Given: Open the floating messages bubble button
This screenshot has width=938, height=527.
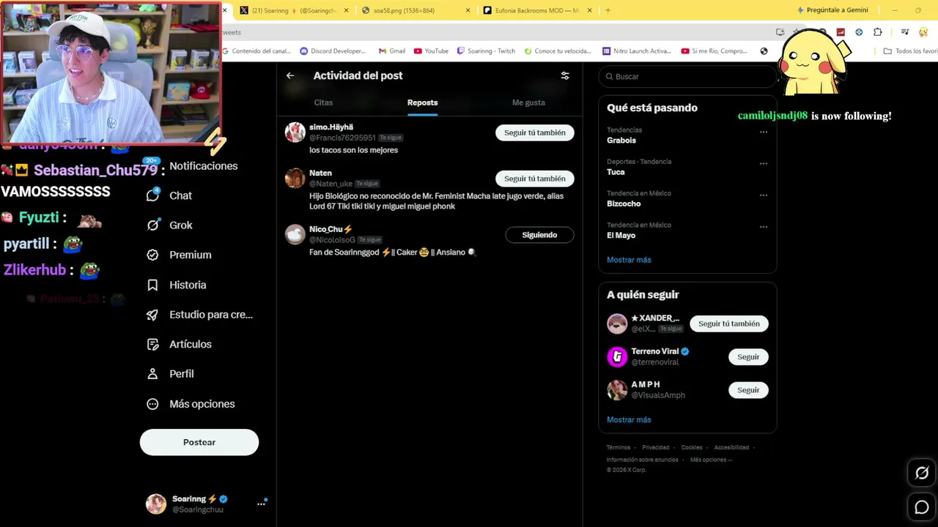Looking at the screenshot, I should point(922,507).
